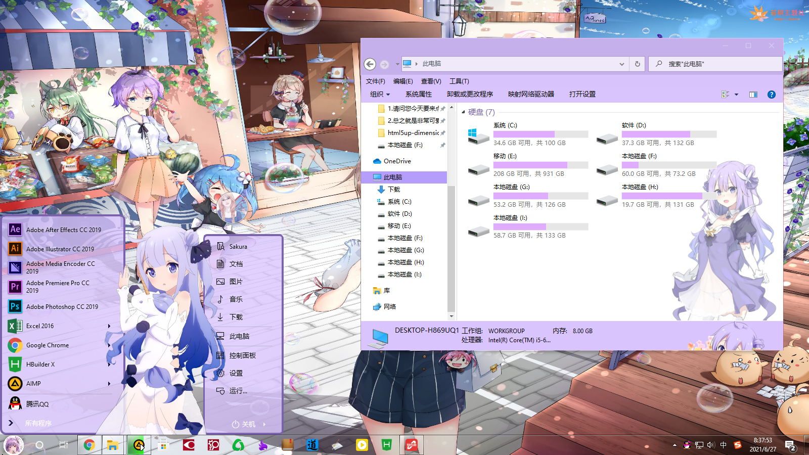The height and width of the screenshot is (455, 809).
Task: Click 卸载或更改程序 button
Action: 470,94
